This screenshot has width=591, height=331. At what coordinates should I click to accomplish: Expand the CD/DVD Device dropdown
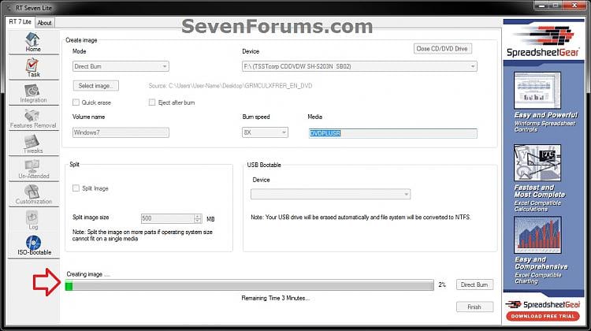[359, 66]
